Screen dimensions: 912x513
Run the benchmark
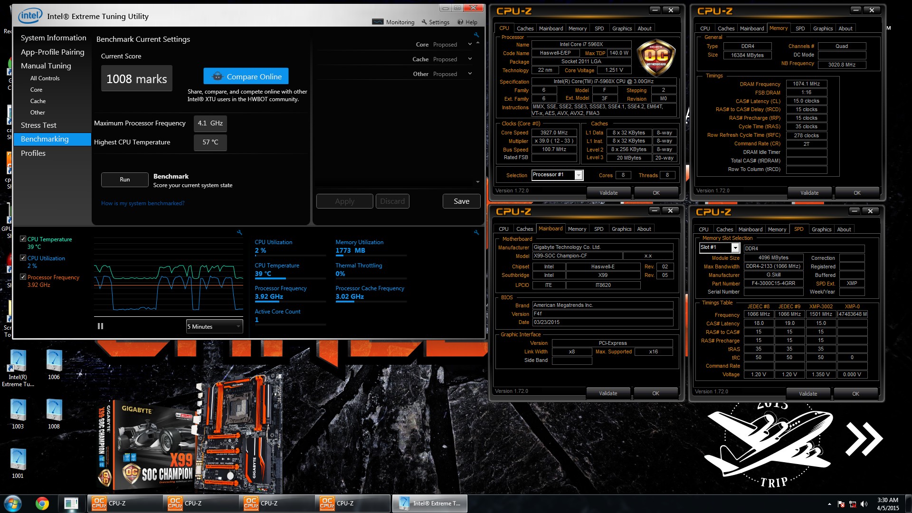pos(124,180)
